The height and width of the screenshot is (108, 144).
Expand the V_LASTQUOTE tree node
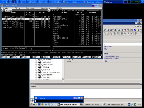tap(36, 62)
